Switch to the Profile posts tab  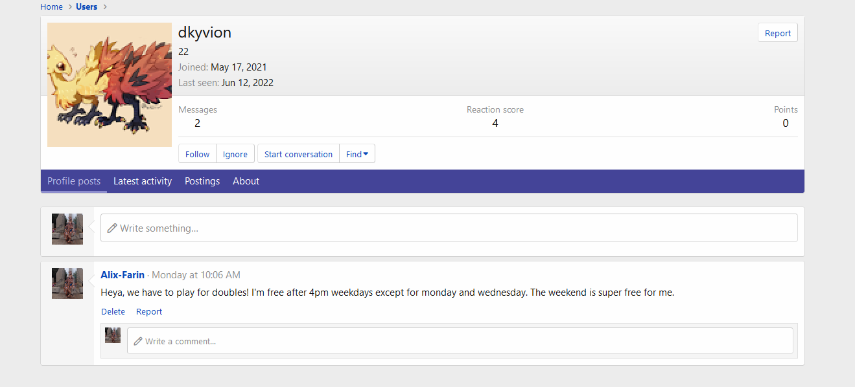click(x=74, y=181)
